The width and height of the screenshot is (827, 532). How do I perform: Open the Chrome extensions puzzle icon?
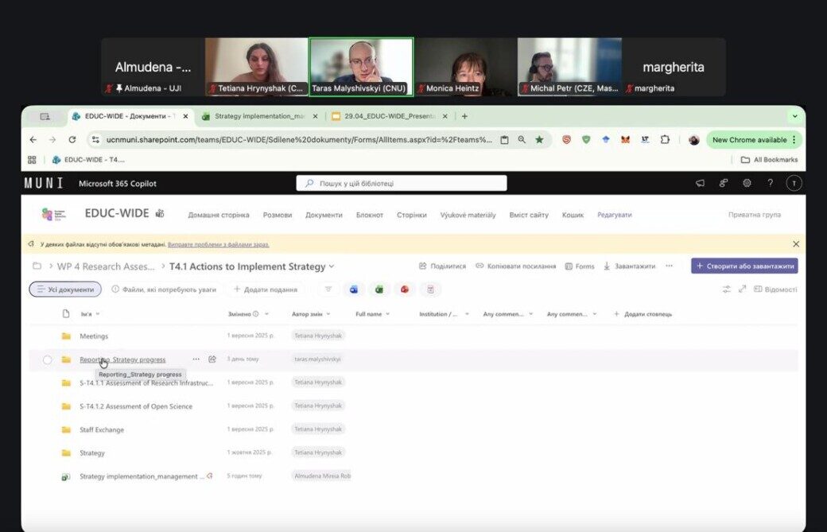point(665,140)
